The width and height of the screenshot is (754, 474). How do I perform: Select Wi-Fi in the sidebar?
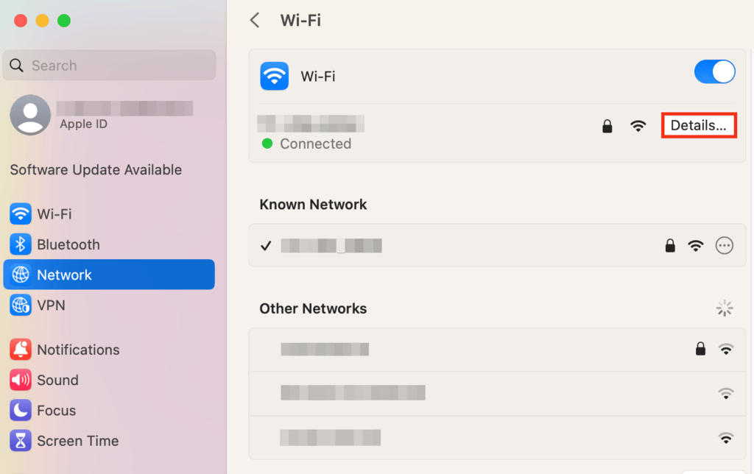pyautogui.click(x=54, y=214)
